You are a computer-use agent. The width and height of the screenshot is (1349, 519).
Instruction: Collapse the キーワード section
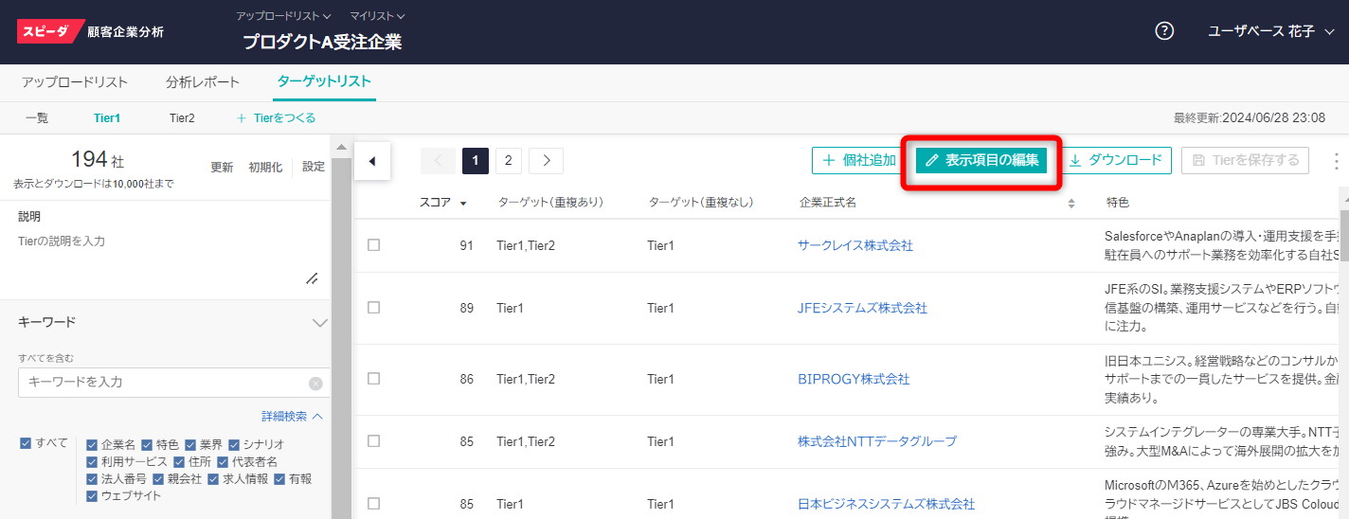pyautogui.click(x=319, y=323)
